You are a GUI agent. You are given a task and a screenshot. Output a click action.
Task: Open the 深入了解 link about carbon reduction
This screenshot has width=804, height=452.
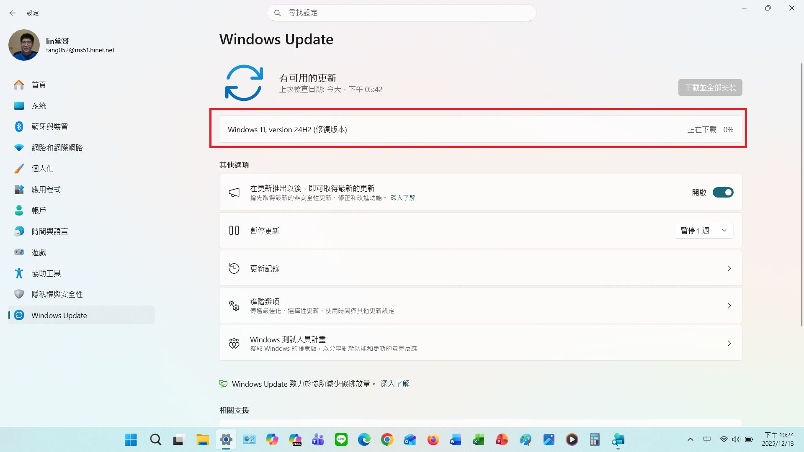[x=394, y=384]
